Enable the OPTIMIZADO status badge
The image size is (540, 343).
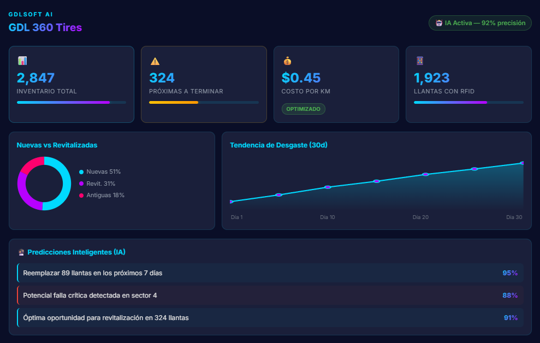click(304, 109)
